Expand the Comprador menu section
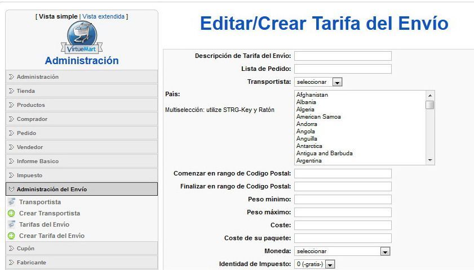474x270 pixels. tap(82, 119)
